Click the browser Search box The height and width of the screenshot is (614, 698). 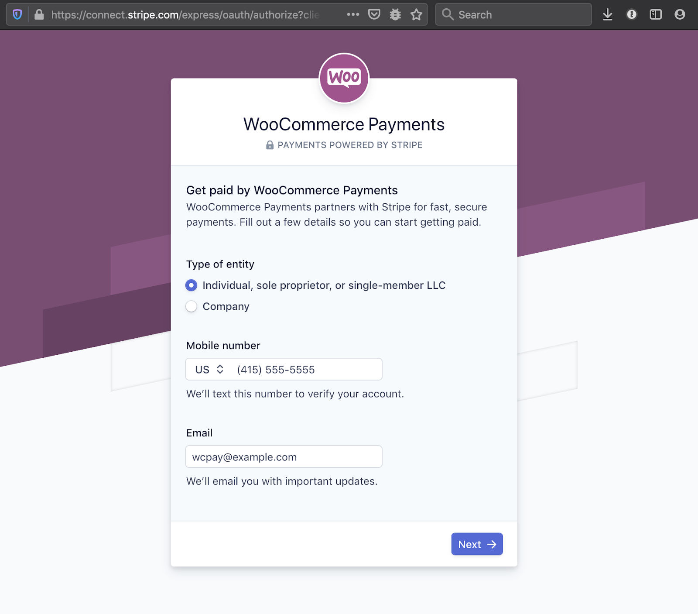click(513, 15)
